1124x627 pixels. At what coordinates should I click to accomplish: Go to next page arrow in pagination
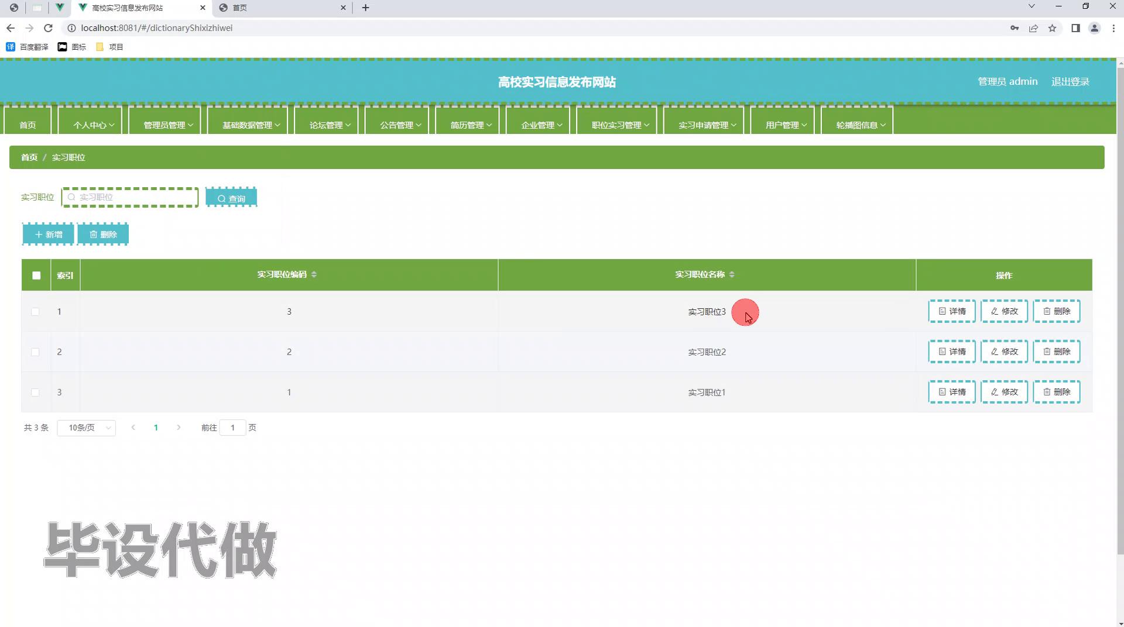tap(179, 428)
